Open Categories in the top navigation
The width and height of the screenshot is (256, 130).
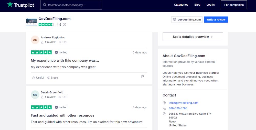(181, 5)
